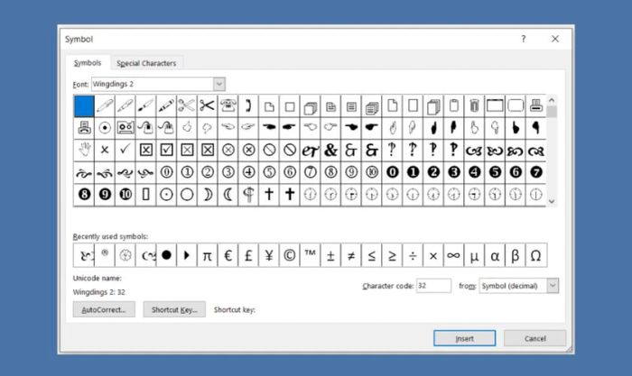Pick the infinity symbol from recently used
This screenshot has height=376, width=632.
[453, 255]
